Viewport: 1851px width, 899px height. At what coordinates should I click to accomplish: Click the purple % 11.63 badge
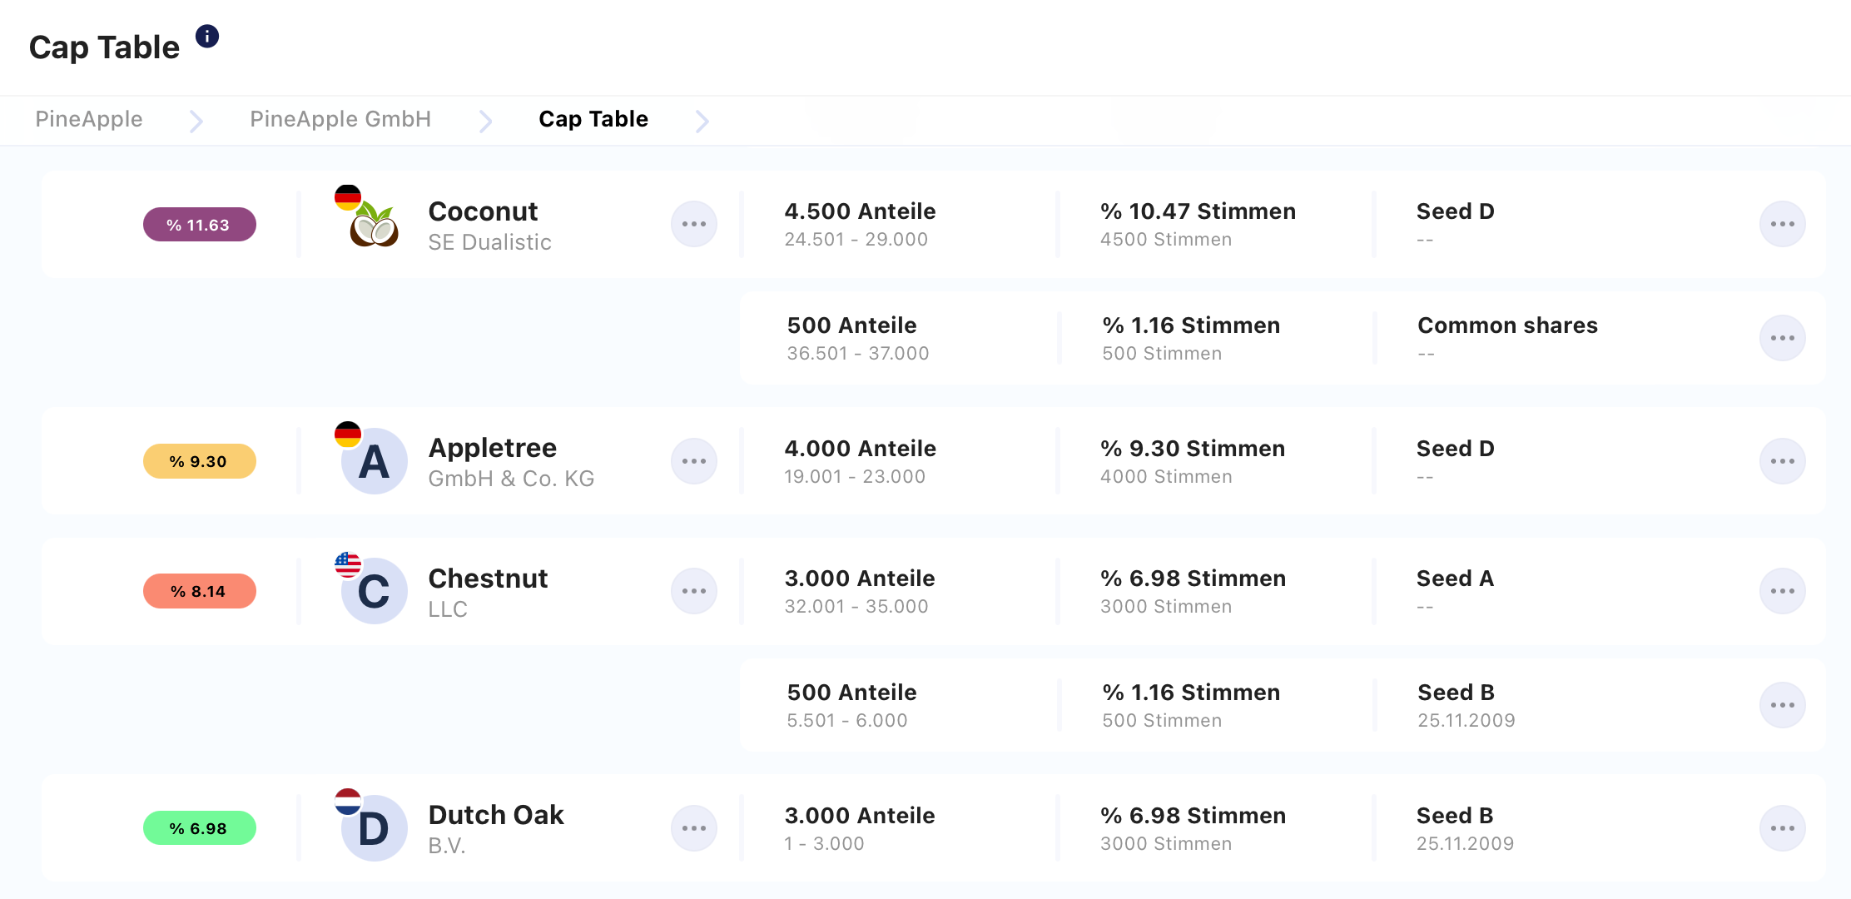200,225
